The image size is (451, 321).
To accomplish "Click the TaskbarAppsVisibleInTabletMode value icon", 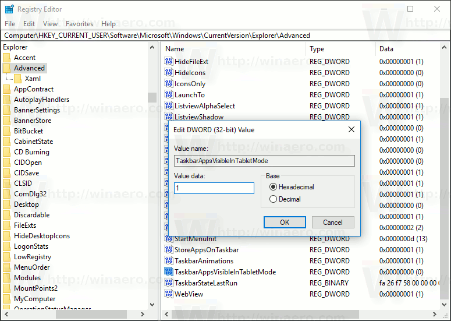I will tap(169, 271).
